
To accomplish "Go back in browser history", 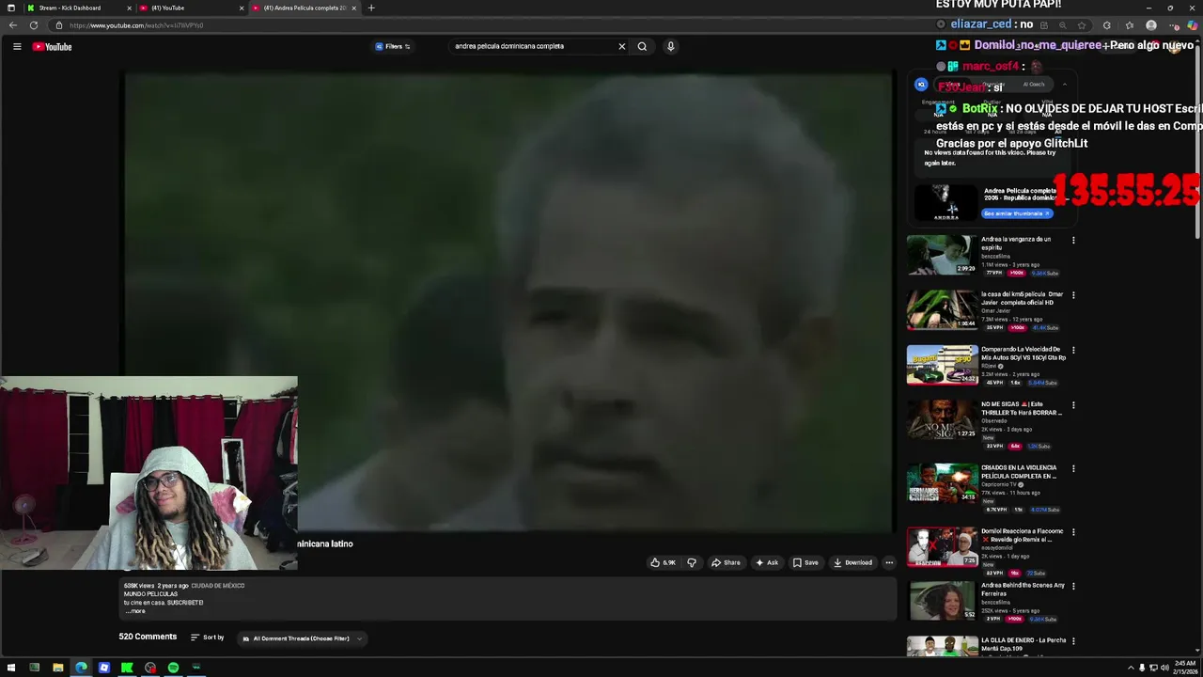I will point(12,25).
